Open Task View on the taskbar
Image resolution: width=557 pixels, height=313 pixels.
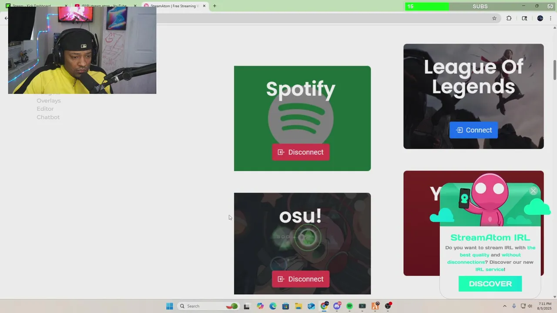[x=247, y=306]
